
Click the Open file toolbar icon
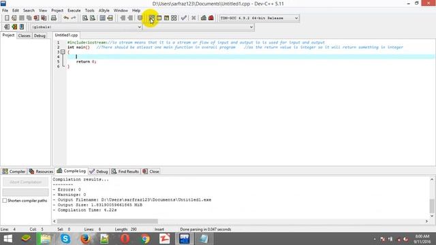pyautogui.click(x=14, y=18)
